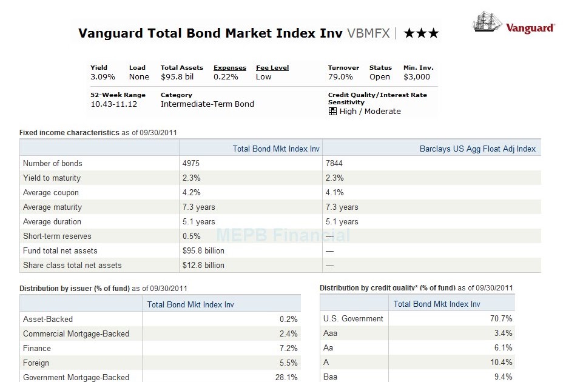
Task: Select the Average coupon row label
Action: 51,193
